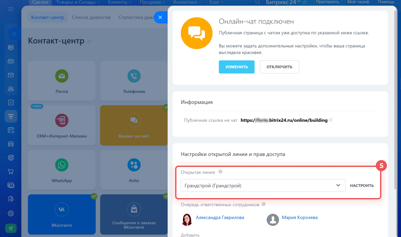Click help icon next to Открытая линия

[221, 172]
